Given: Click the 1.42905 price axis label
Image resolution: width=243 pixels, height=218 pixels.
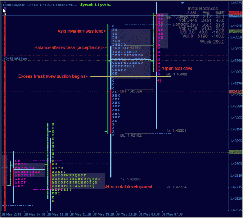Looking at the screenshot, I should coord(236,164).
